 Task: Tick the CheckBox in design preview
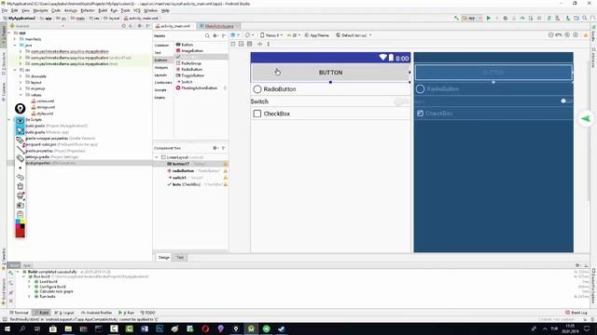click(x=257, y=114)
